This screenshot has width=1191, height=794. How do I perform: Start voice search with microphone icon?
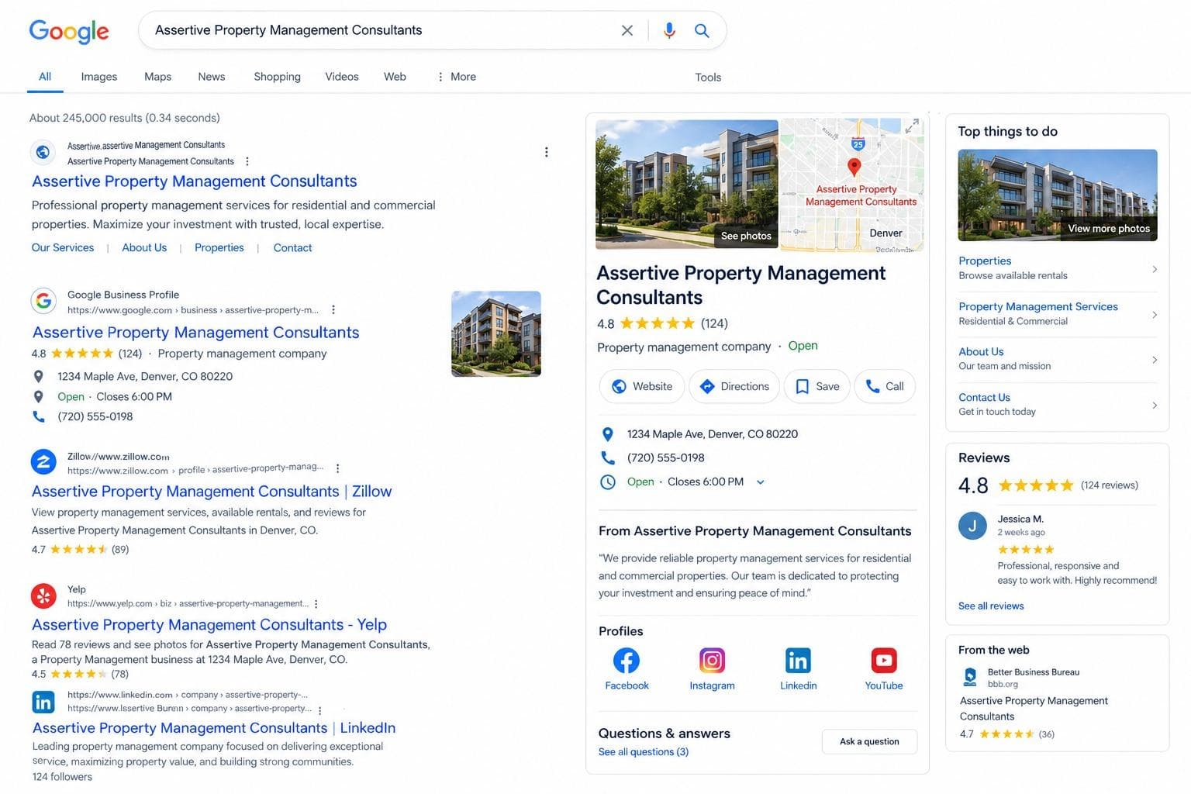pos(669,30)
